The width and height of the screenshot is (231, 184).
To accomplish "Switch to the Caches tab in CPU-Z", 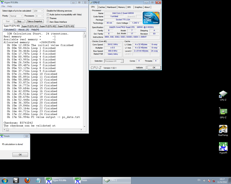I will pos(102,7).
